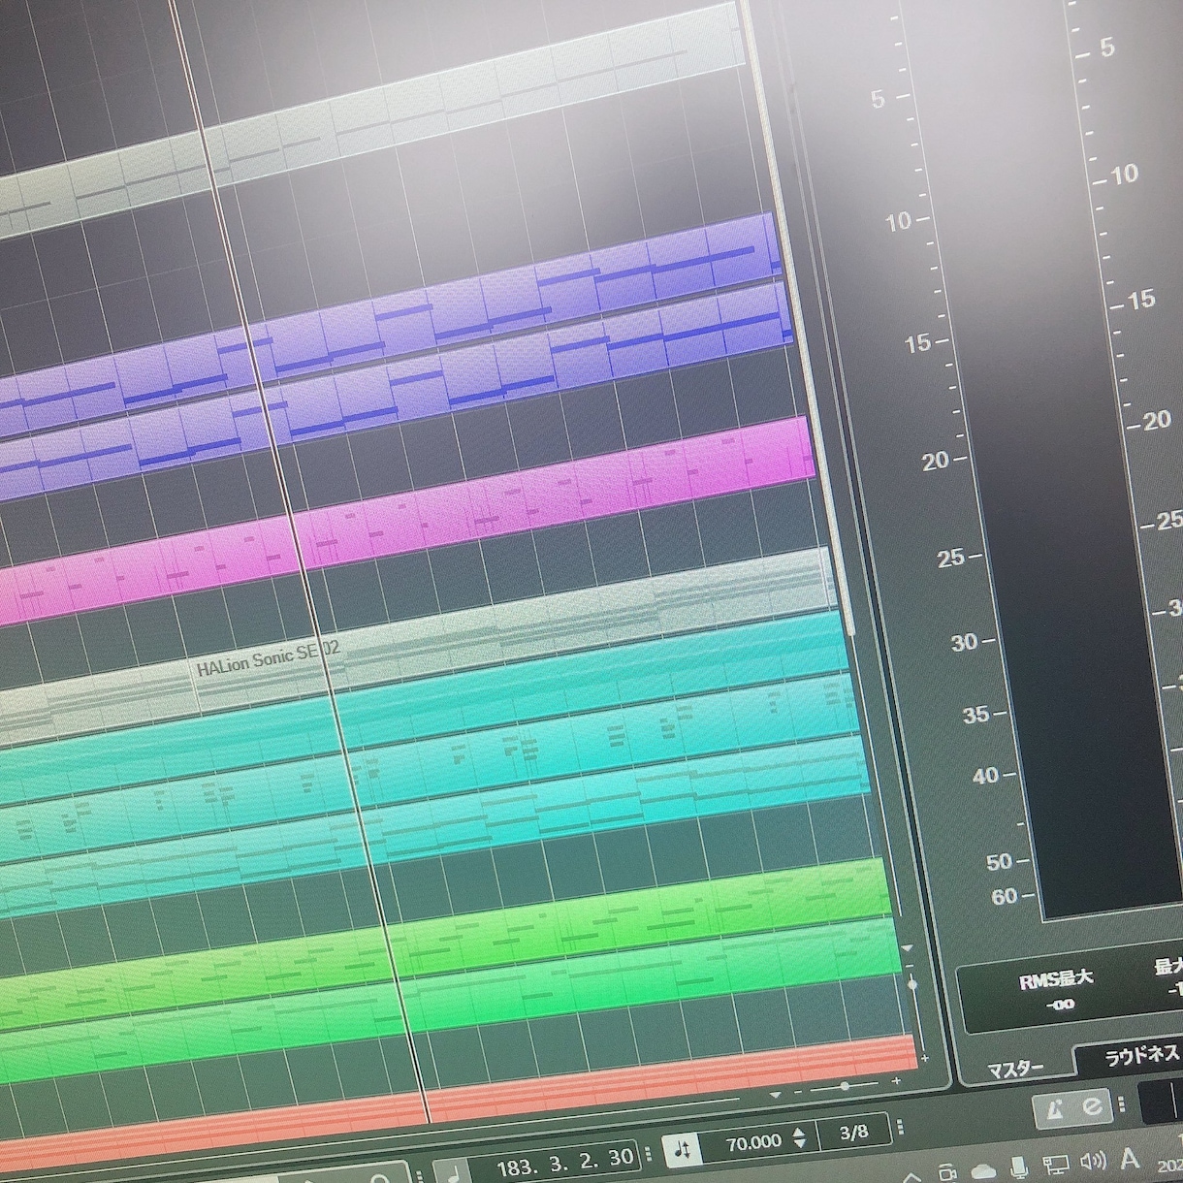Open the horizontal zoom presets triangle

775,1095
